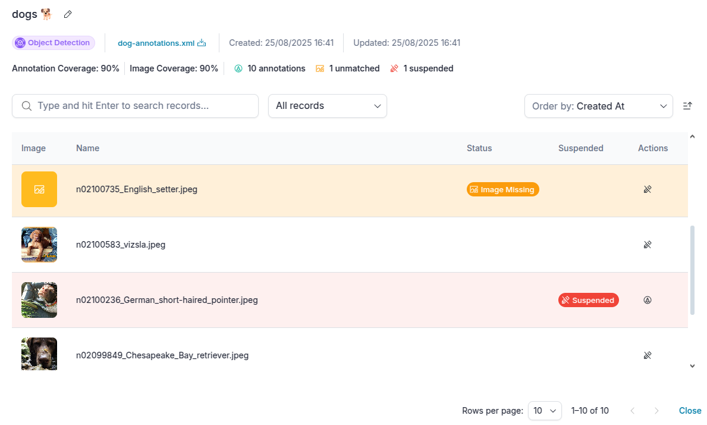
Task: Open the Chesapeake Bay retriever thumbnail
Action: 39,354
